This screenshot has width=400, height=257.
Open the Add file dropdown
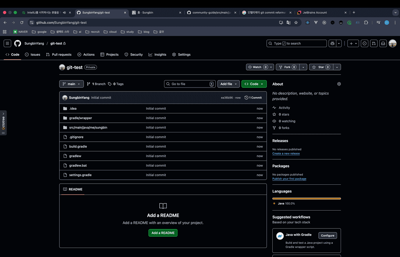229,84
